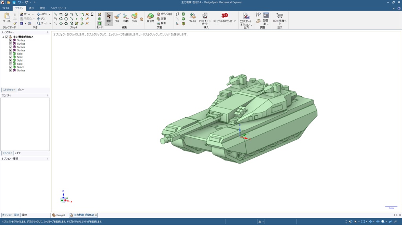The width and height of the screenshot is (402, 226).
Task: Click the Project (投影) tool
Action: [x=161, y=23]
